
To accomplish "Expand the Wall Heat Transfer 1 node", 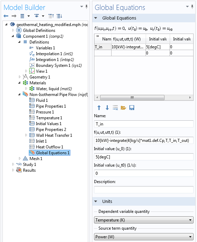I will click(26, 135).
